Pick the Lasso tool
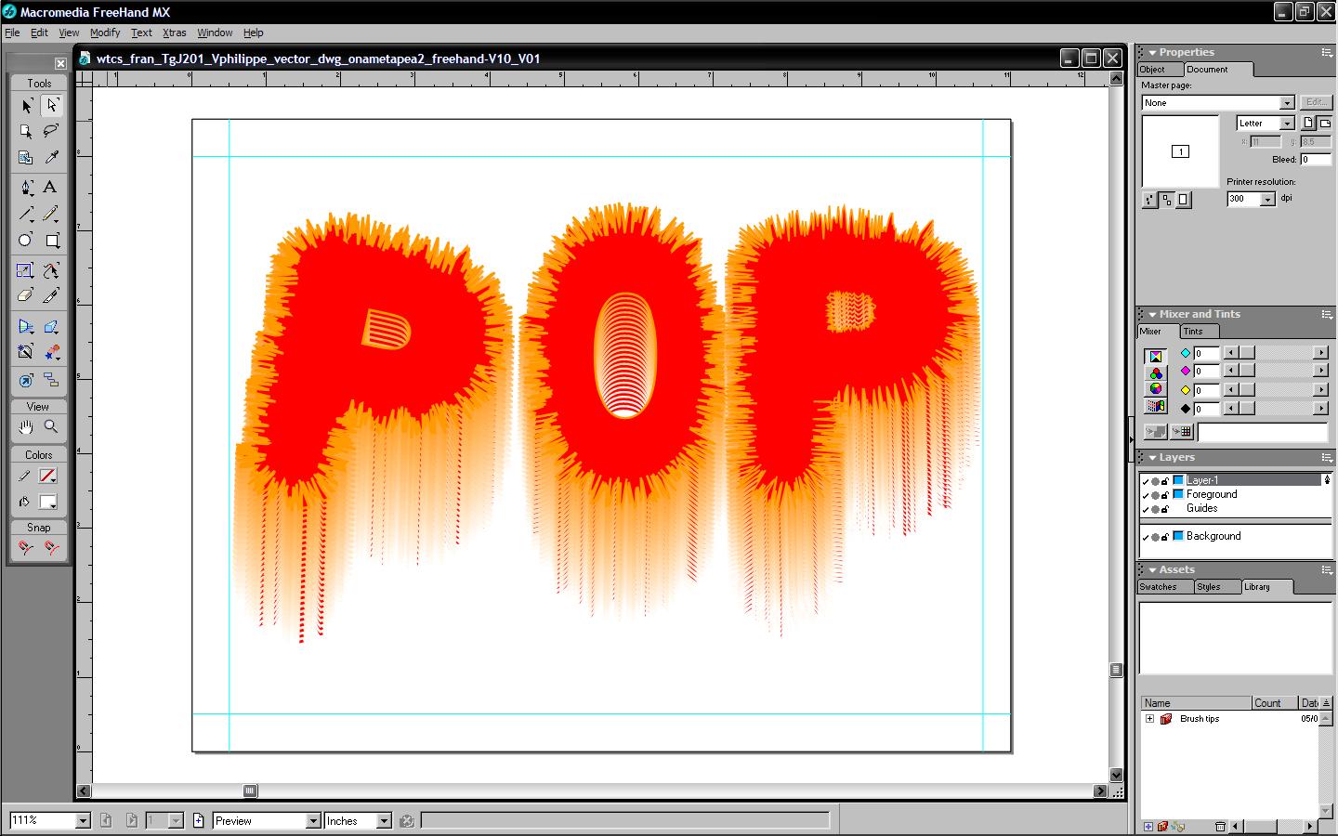 51,131
